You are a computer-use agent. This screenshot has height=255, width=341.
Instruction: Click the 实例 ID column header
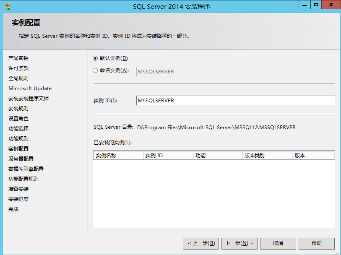(168, 156)
